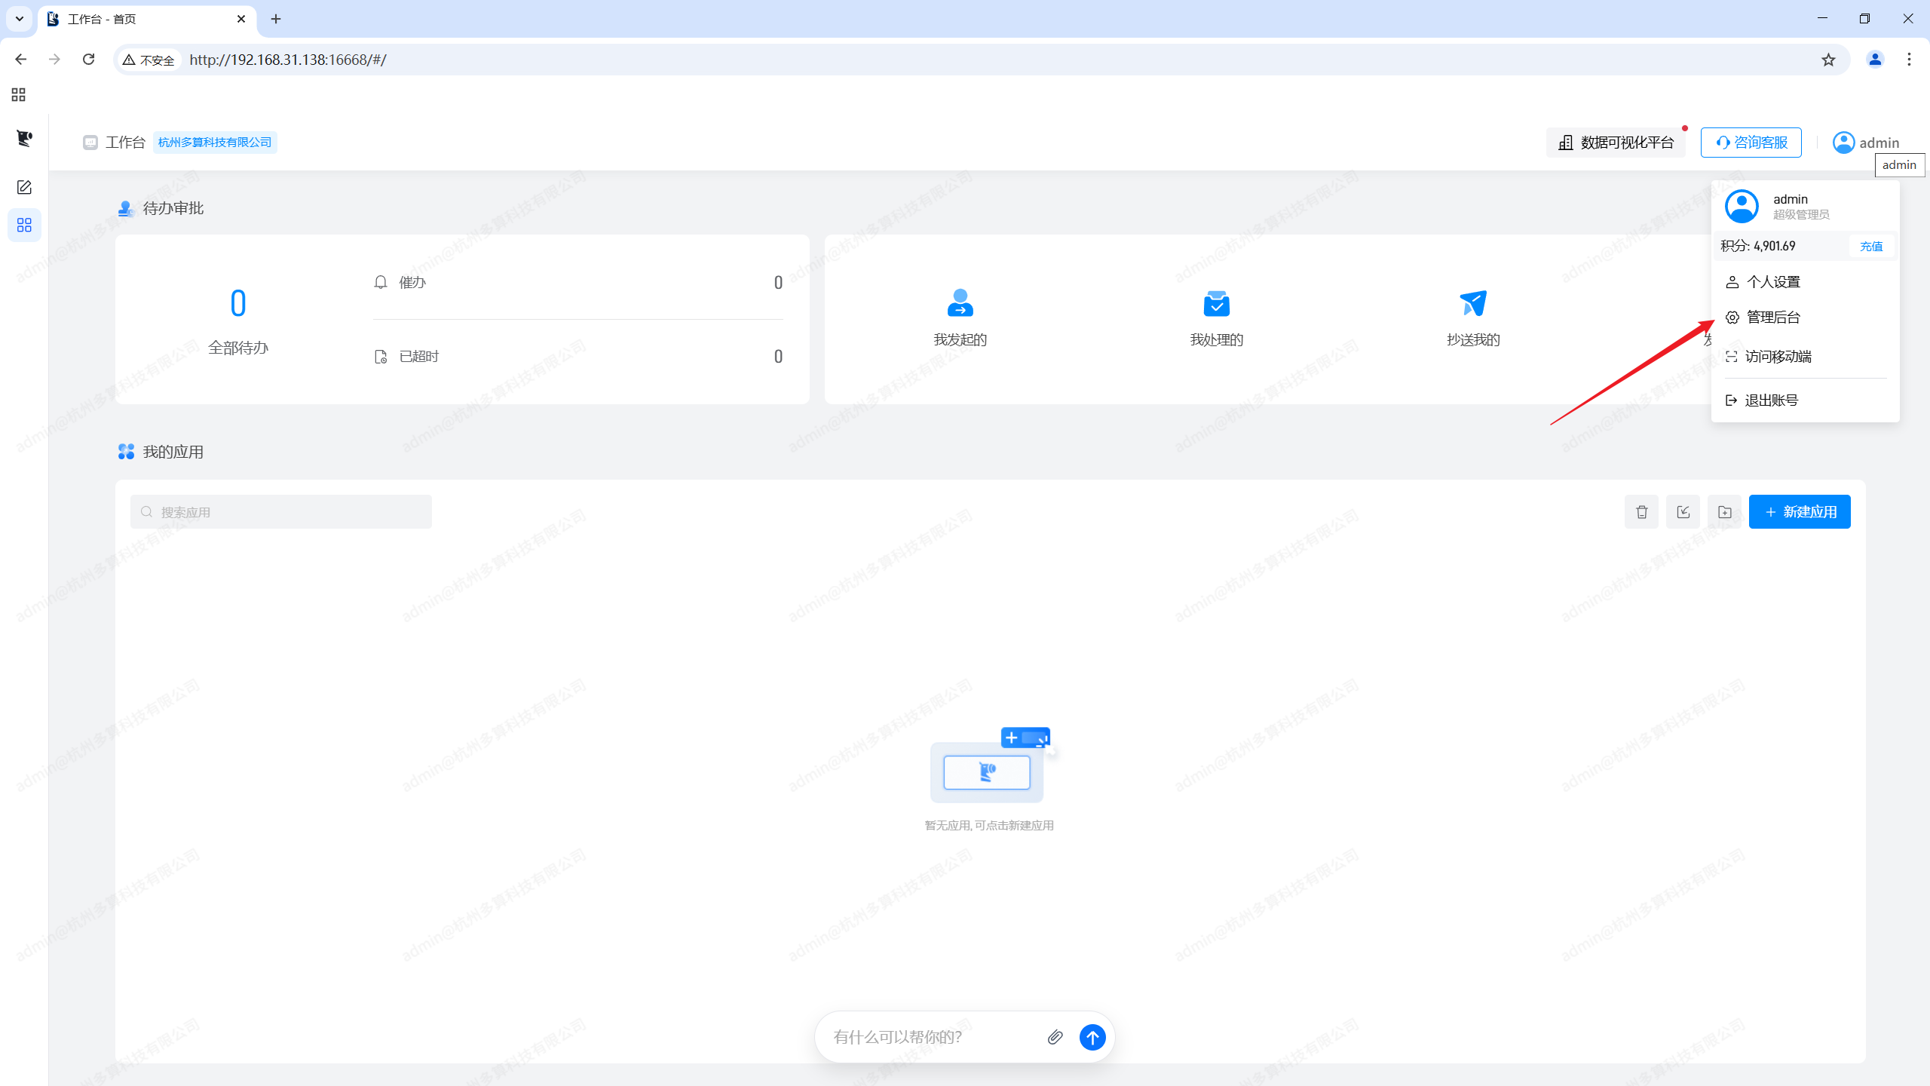Click the 我发起的 icon

pos(960,303)
